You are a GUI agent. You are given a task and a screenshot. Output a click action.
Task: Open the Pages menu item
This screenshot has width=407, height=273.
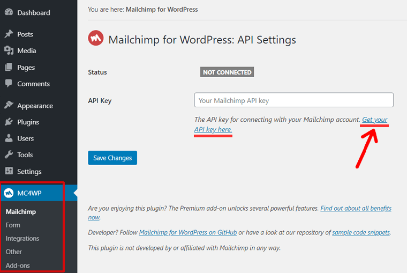point(26,68)
